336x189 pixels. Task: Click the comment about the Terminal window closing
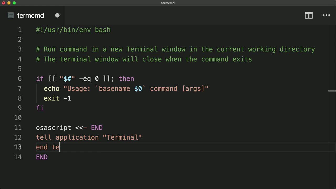point(144,59)
